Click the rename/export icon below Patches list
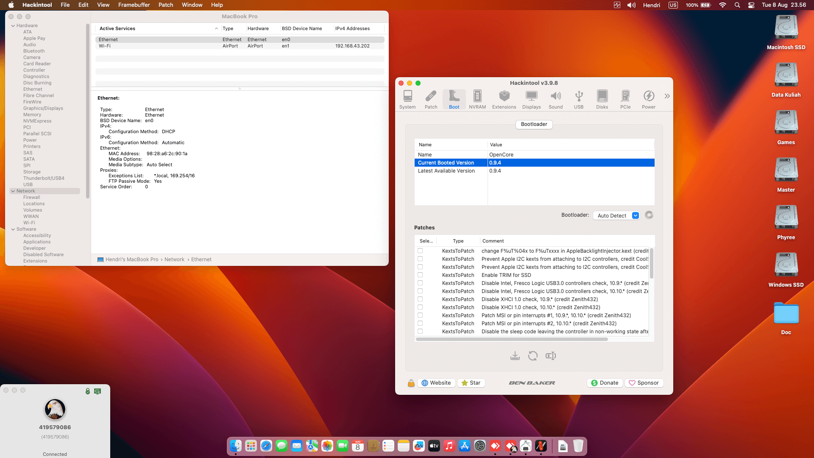 (551, 356)
